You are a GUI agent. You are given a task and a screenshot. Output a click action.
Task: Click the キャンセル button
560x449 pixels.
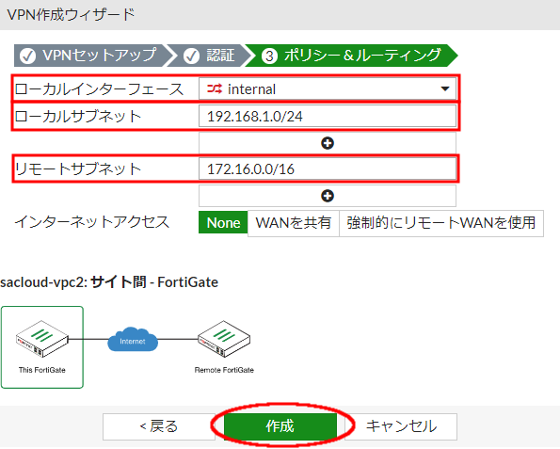tap(401, 426)
